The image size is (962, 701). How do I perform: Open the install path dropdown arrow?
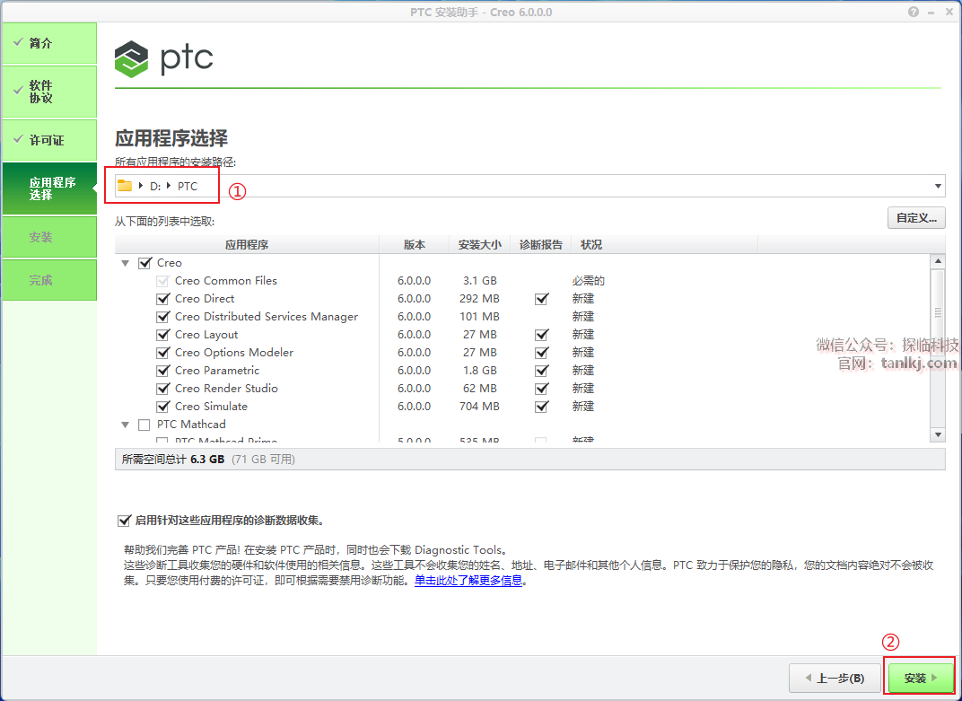point(938,186)
